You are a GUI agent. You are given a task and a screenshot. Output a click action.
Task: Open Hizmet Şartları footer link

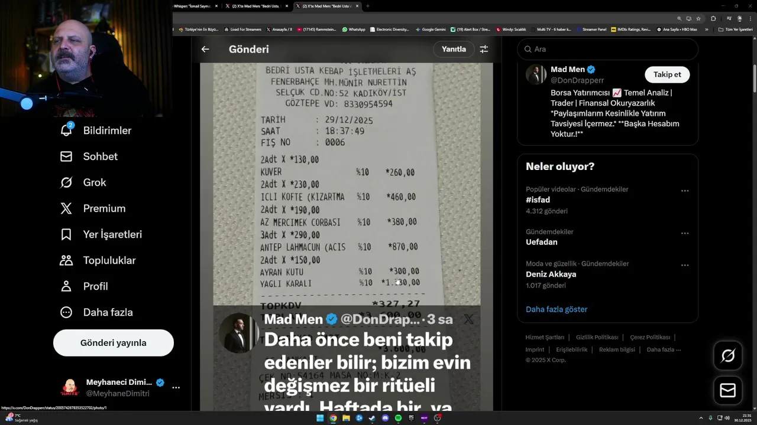[545, 338]
